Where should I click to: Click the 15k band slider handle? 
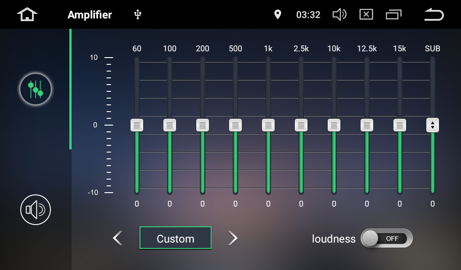click(400, 125)
